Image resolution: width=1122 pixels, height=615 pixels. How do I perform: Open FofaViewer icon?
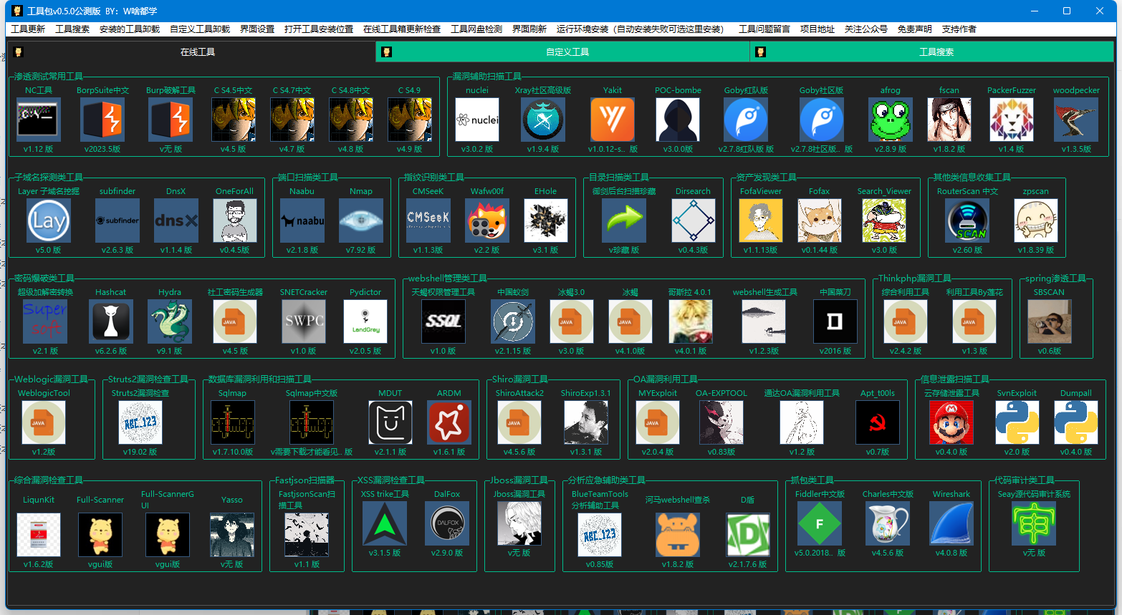point(761,221)
